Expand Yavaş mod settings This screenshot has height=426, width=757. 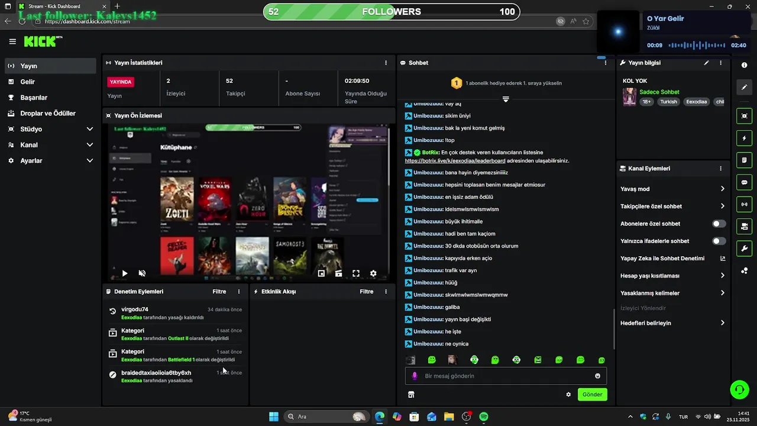[x=673, y=189]
